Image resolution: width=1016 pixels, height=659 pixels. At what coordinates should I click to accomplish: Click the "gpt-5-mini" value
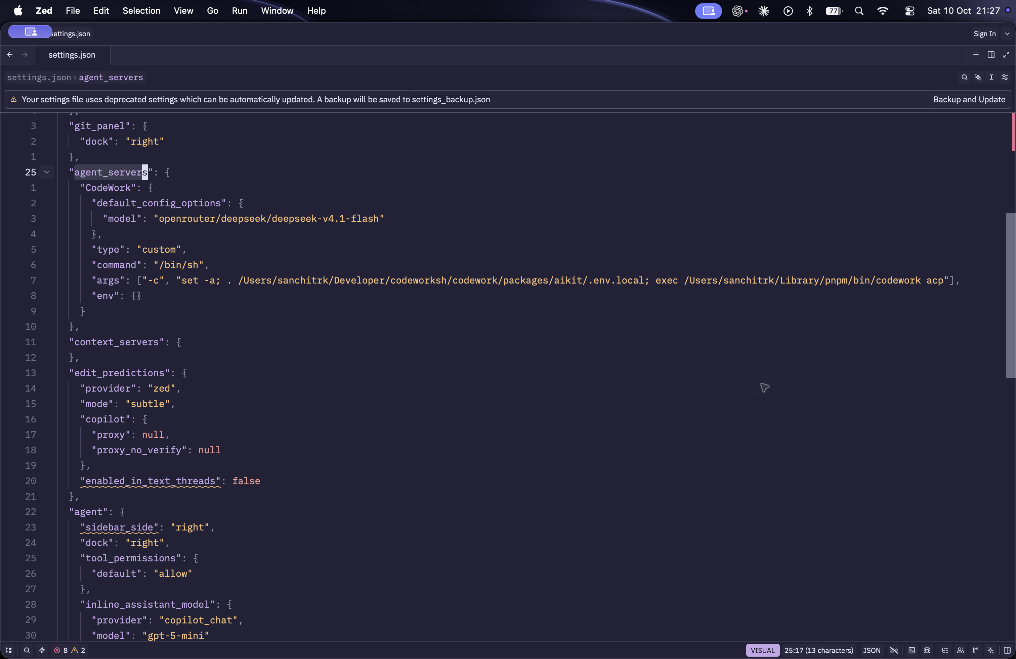(176, 635)
